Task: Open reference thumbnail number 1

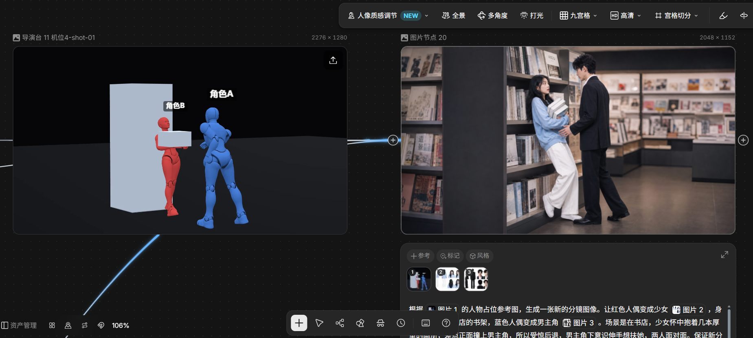Action: coord(419,279)
